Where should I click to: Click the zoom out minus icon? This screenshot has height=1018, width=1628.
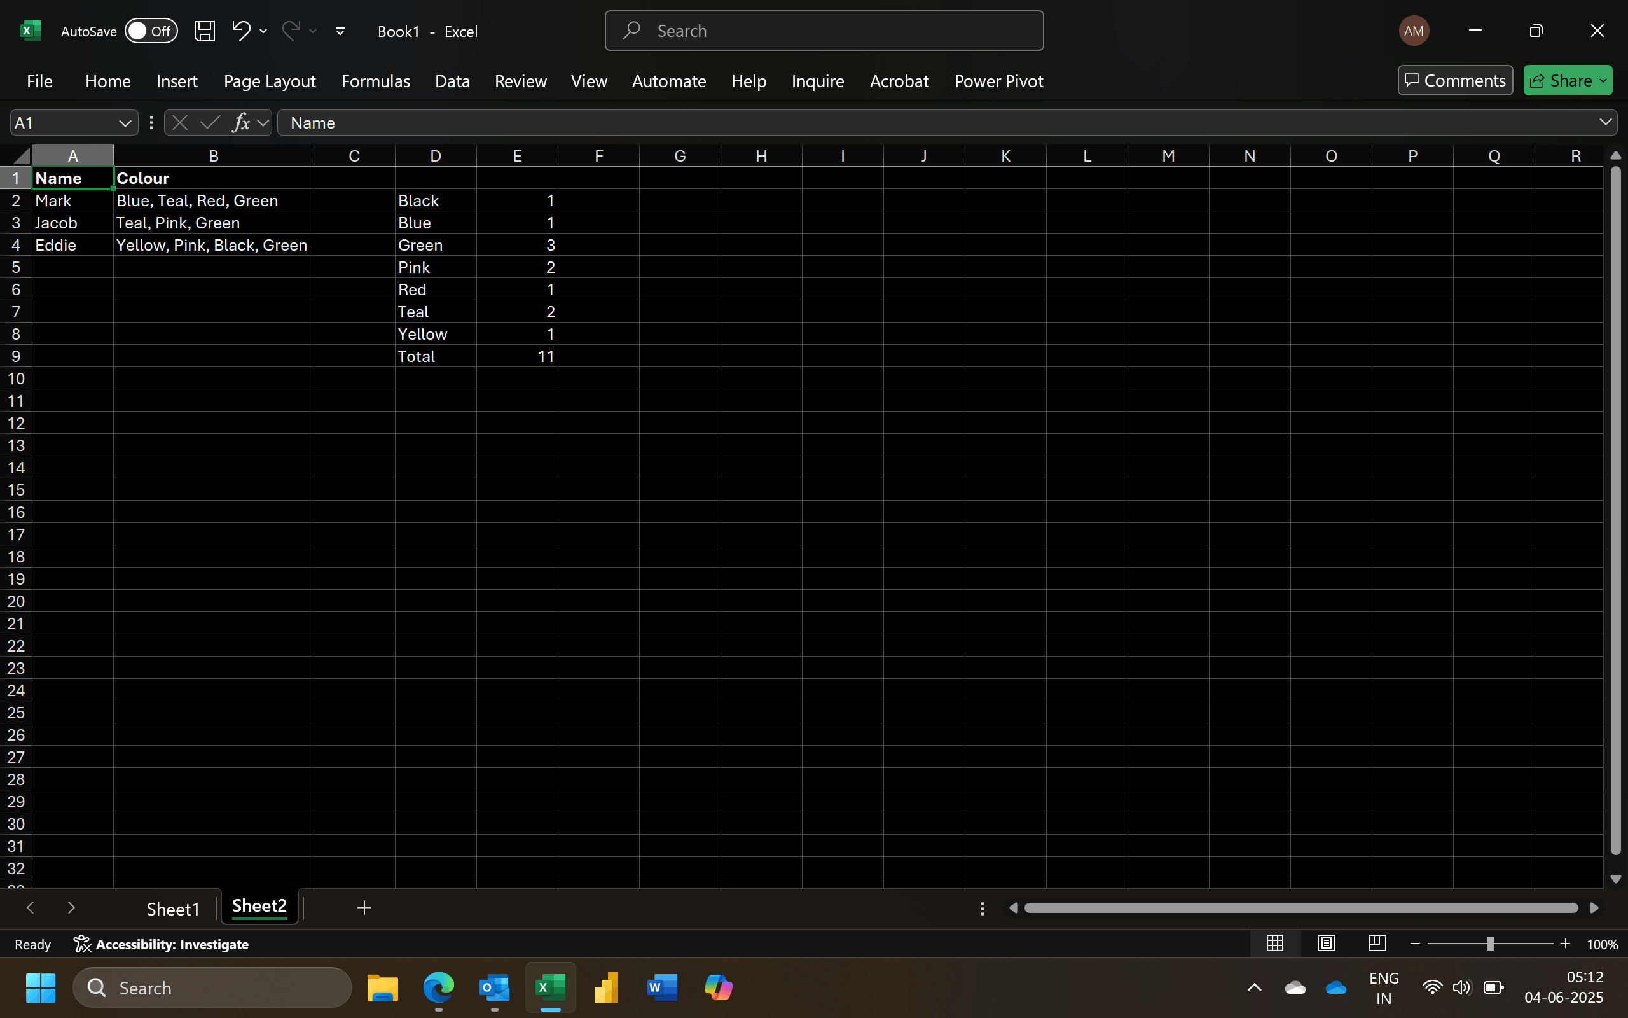tap(1414, 944)
